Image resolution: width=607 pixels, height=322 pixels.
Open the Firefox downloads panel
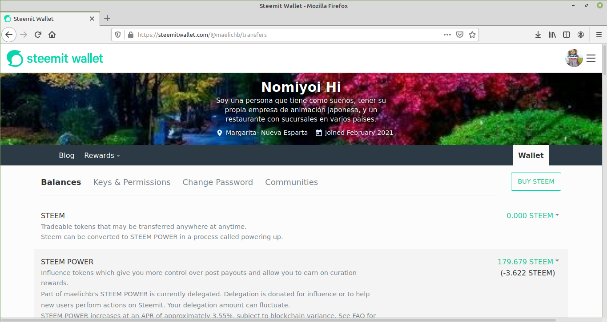click(538, 35)
